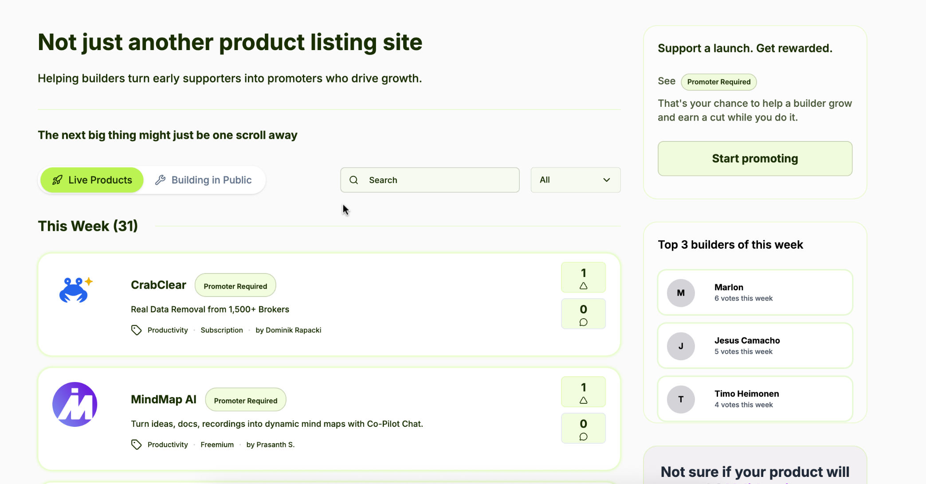This screenshot has height=484, width=926.
Task: Click 'Support a launch. Get rewarded.' heading
Action: tap(745, 48)
